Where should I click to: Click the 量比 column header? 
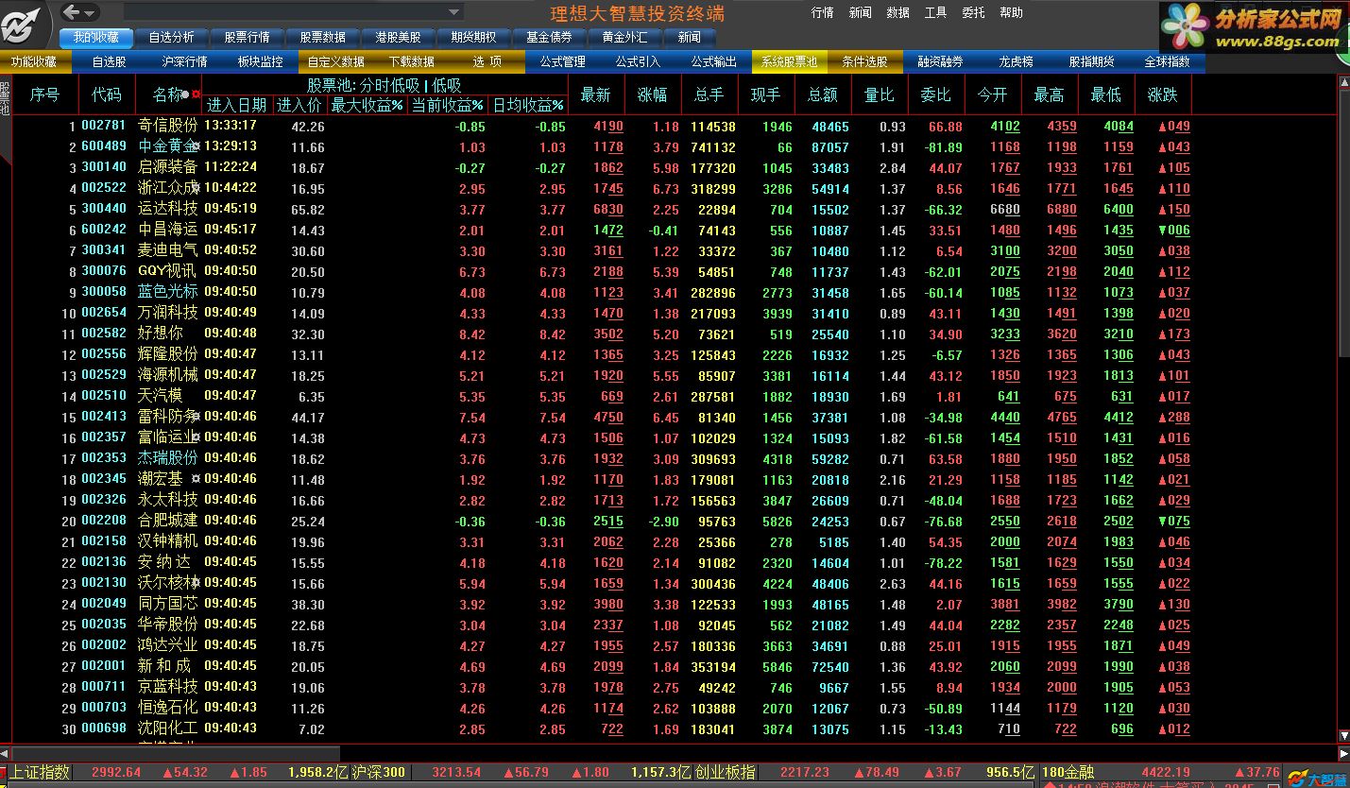(880, 94)
